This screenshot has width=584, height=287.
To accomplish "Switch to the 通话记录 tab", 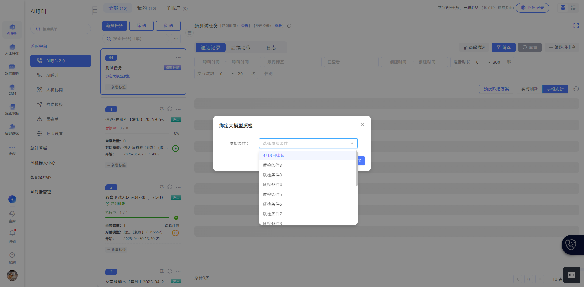I will pyautogui.click(x=210, y=47).
